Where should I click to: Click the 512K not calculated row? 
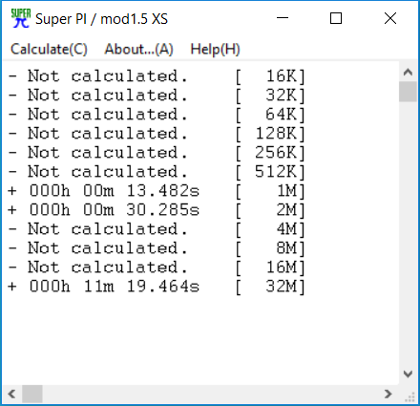click(157, 172)
